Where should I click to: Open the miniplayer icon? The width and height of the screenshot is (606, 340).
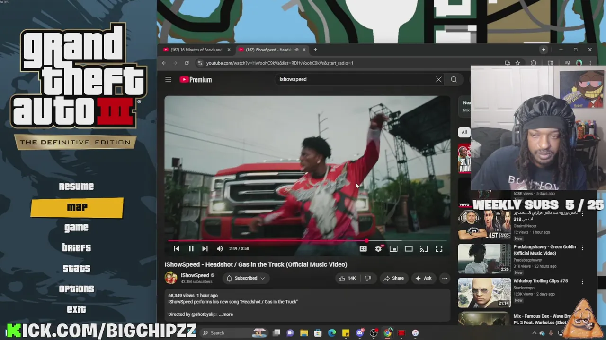pyautogui.click(x=393, y=249)
